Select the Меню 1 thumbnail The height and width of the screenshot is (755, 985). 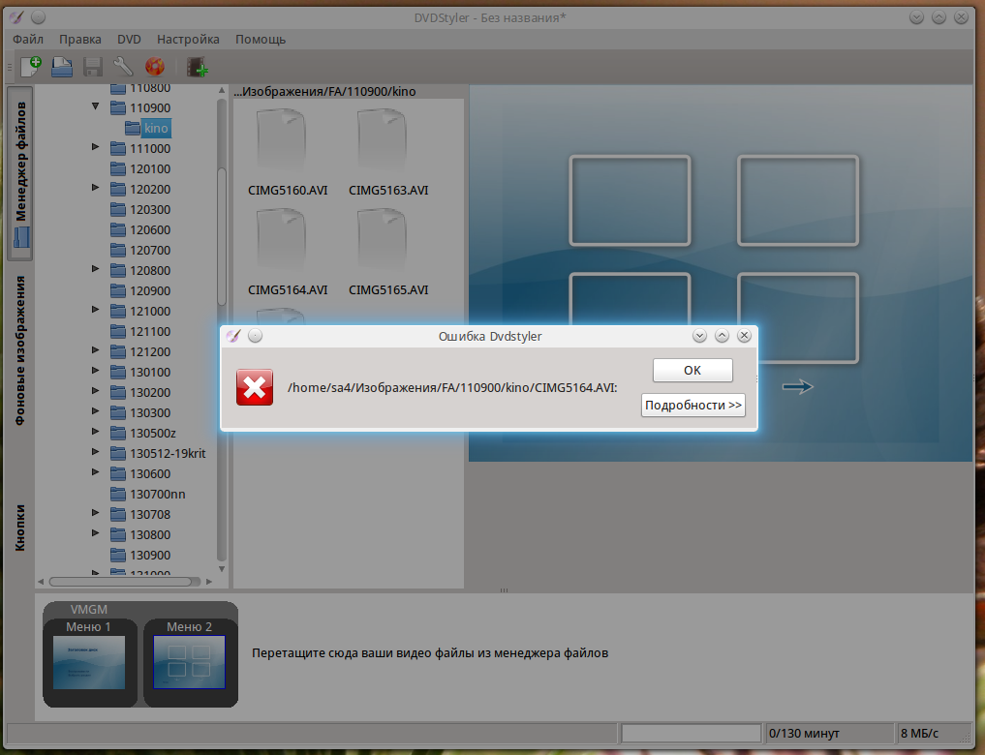(89, 662)
